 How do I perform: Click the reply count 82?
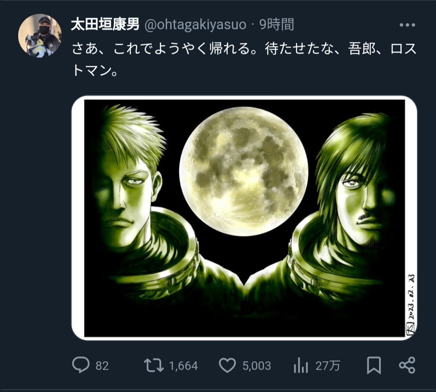pyautogui.click(x=102, y=366)
